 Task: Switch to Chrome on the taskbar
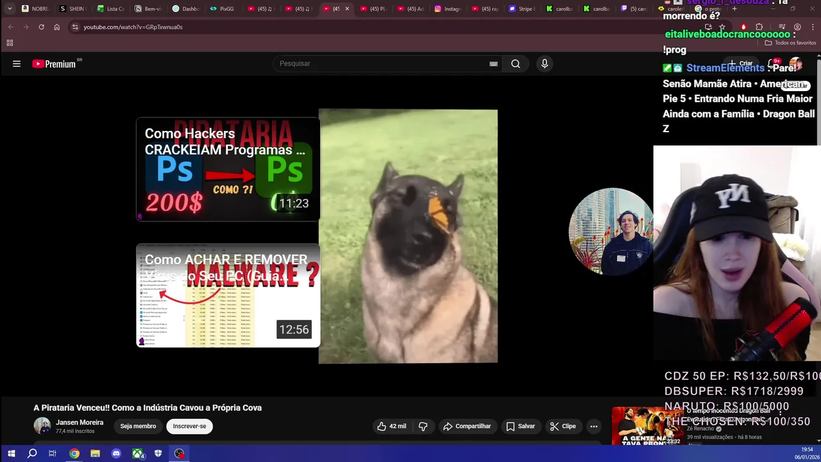coord(74,454)
